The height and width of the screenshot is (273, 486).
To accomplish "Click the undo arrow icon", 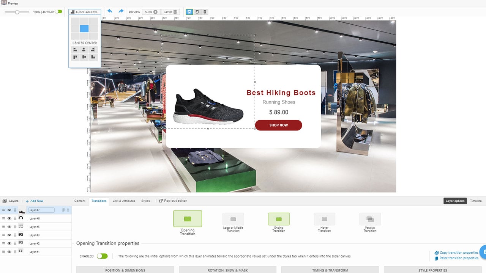I will 110,11.
